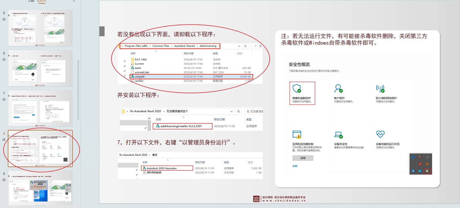
Task: Click 应用和浏览器控制 window warning icon
Action: tap(297, 134)
